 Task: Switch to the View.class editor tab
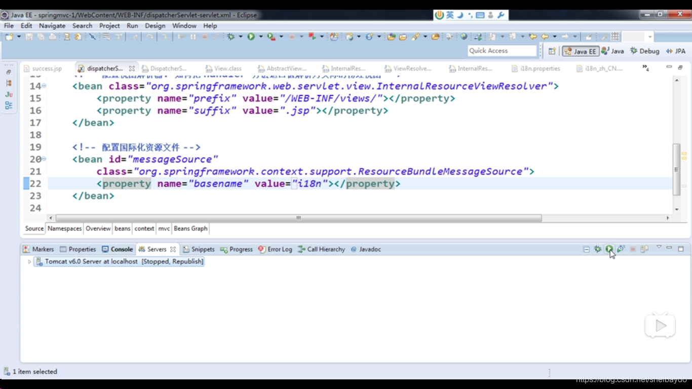tap(223, 68)
